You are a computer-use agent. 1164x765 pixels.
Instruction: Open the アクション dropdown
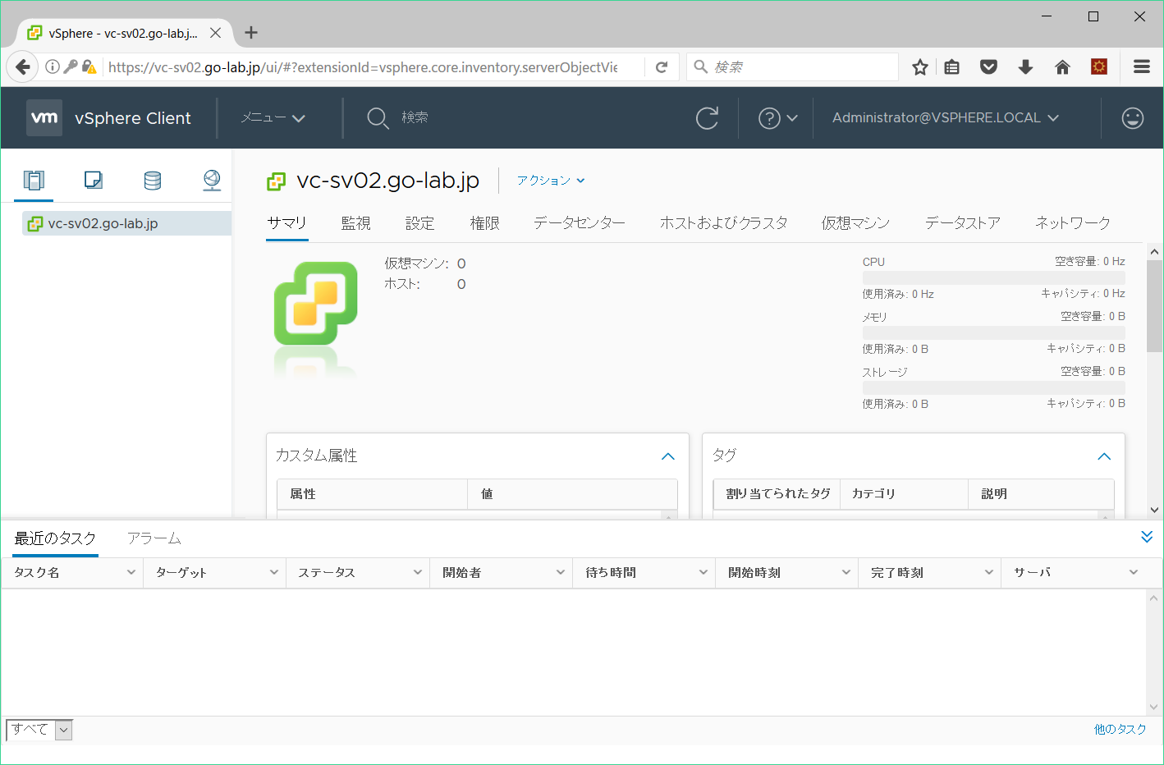click(551, 181)
